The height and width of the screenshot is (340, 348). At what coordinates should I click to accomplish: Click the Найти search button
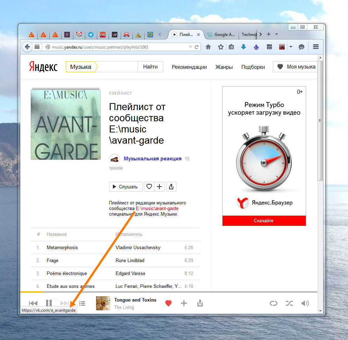[151, 67]
